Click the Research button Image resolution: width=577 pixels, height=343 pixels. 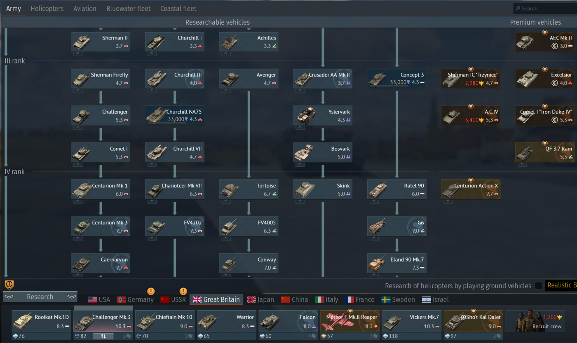40,297
